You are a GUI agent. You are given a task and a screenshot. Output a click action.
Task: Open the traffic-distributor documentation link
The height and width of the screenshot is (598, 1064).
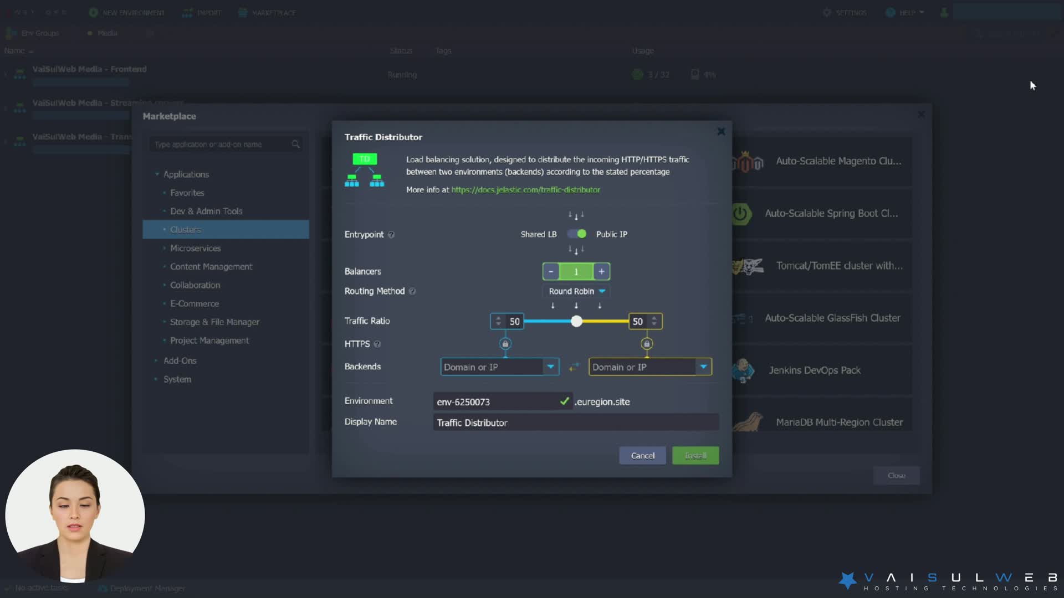(525, 189)
